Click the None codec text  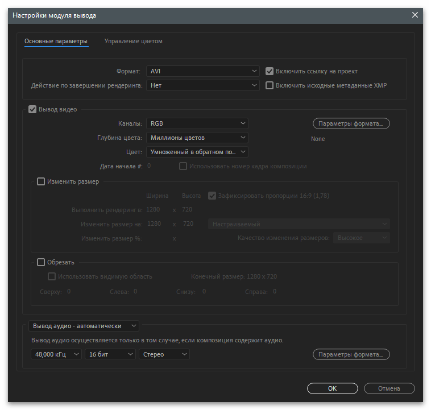(x=318, y=139)
